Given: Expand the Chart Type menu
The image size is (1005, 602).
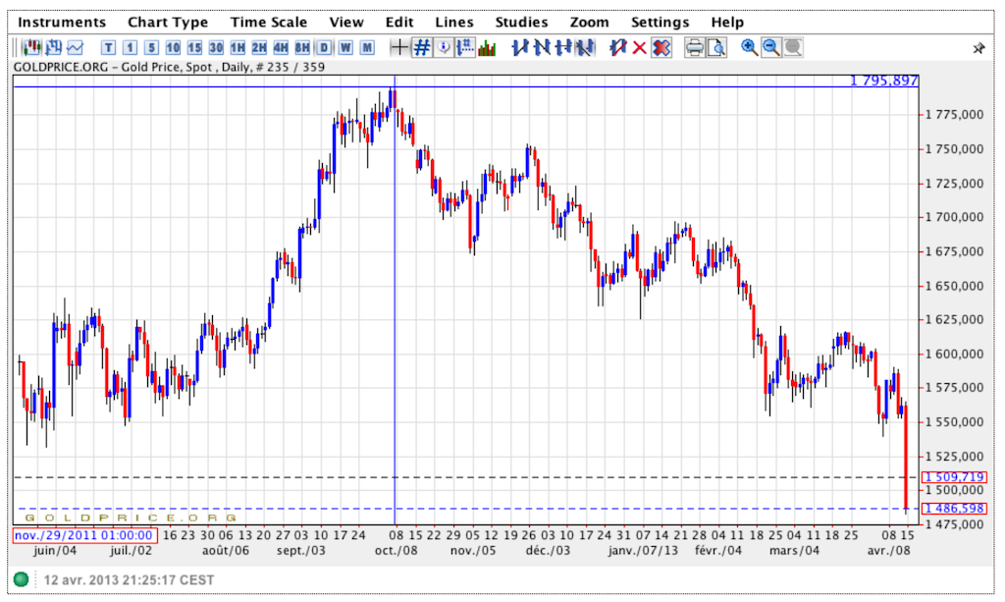Looking at the screenshot, I should pyautogui.click(x=168, y=22).
